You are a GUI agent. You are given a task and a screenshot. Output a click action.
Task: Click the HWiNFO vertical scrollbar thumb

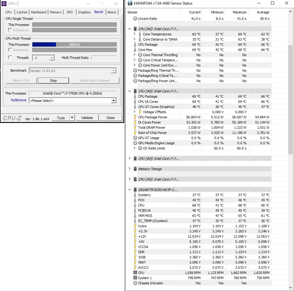coord(290,100)
